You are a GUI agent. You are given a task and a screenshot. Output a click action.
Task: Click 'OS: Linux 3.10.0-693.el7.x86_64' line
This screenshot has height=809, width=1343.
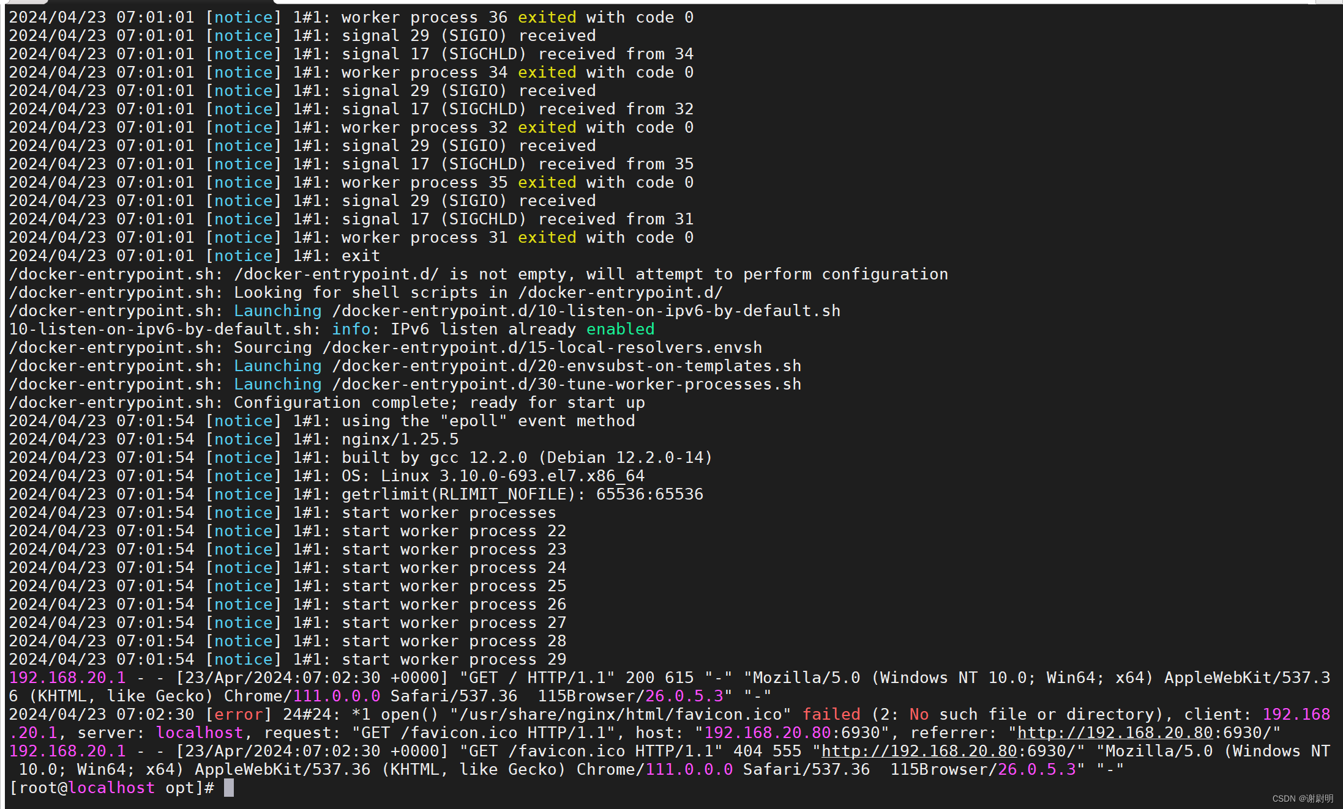[x=327, y=476]
